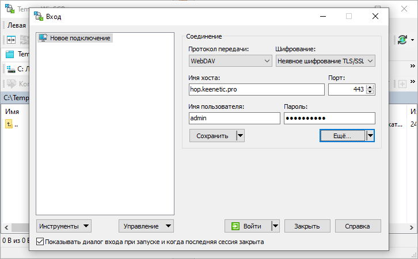Open the Левая menu in the main window
The image size is (418, 259).
17,25
